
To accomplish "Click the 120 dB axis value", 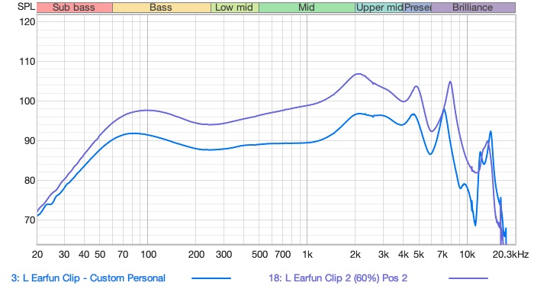I will [27, 22].
